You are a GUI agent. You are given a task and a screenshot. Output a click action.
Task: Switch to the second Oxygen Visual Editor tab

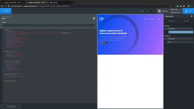[x=37, y=3]
